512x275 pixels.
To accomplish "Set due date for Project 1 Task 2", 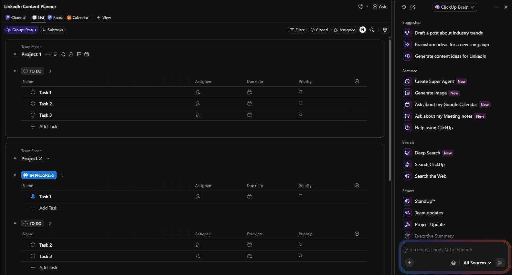I will tap(250, 104).
